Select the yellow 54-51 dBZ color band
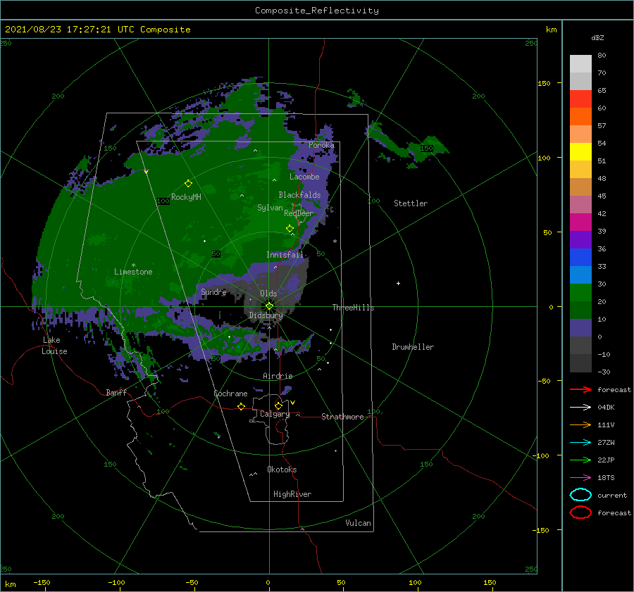Image resolution: width=634 pixels, height=592 pixels. pyautogui.click(x=580, y=152)
